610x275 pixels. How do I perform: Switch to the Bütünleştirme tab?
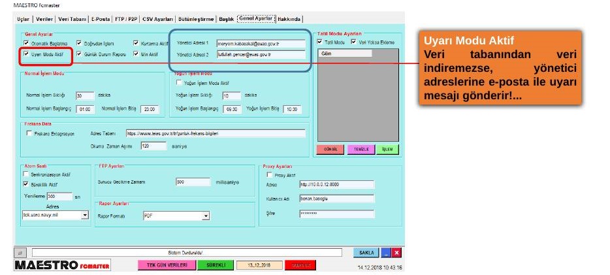196,19
